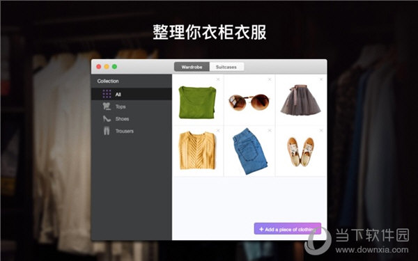Open the green sweater thumbnail
The image size is (418, 261).
pyautogui.click(x=198, y=102)
